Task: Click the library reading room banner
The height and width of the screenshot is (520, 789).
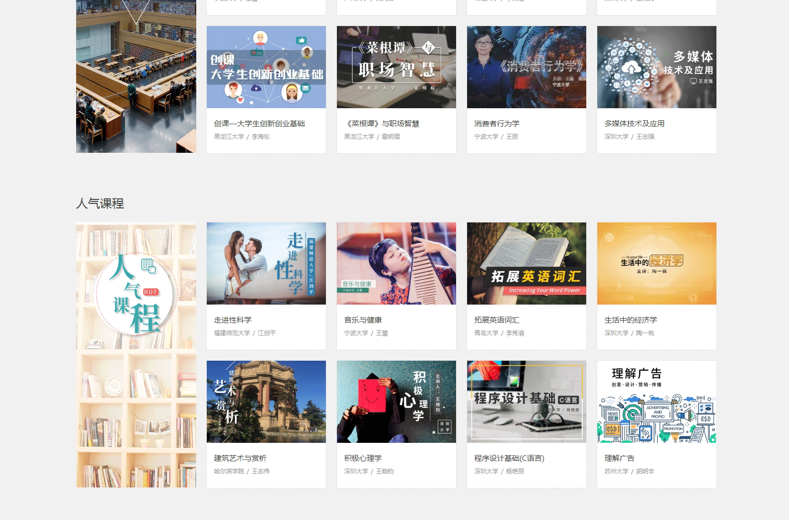Action: pos(136,76)
